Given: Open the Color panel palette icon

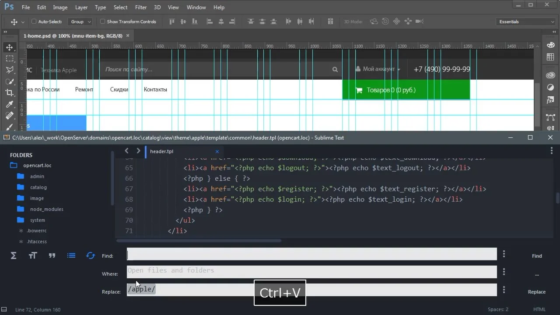Looking at the screenshot, I should point(550,45).
